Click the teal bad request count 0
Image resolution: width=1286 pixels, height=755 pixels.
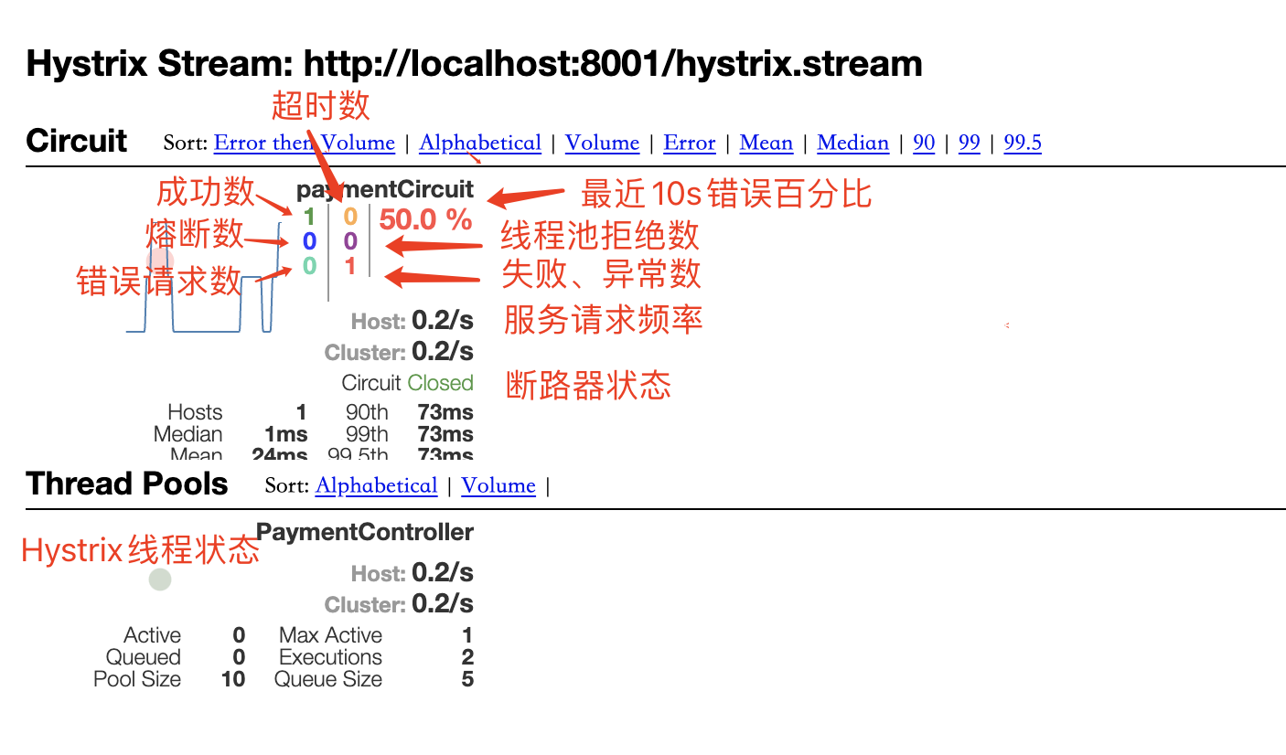pos(309,266)
